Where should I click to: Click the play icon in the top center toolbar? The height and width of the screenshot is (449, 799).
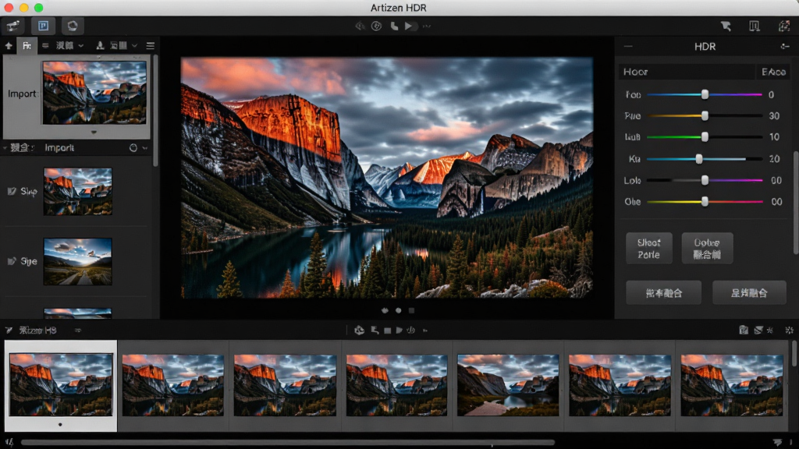[409, 26]
